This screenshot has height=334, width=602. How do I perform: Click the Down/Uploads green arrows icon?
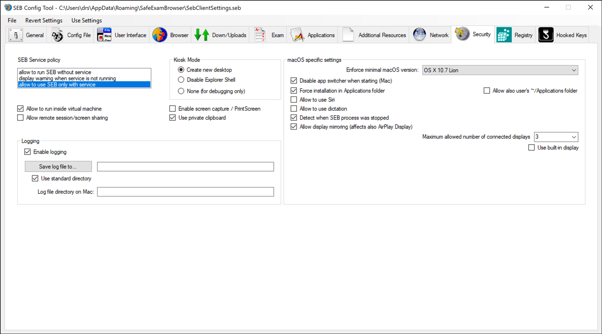click(202, 35)
